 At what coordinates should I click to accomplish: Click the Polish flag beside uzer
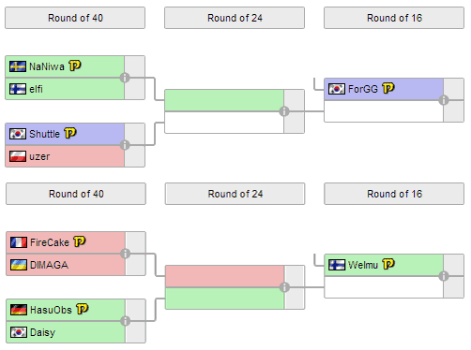pos(18,156)
